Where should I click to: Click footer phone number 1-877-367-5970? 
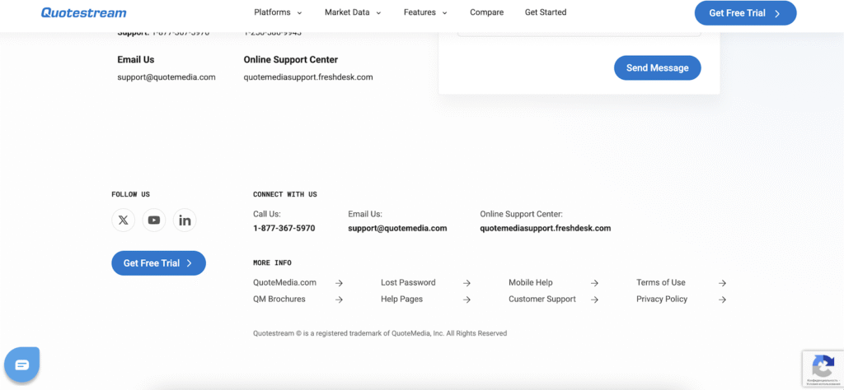[x=284, y=228]
